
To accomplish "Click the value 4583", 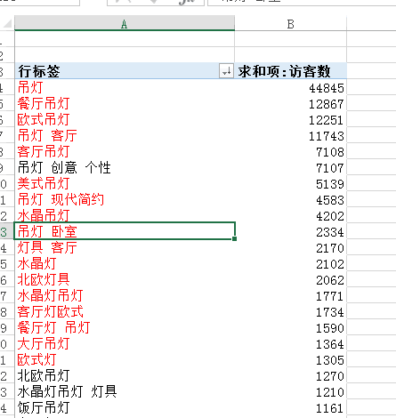I will pyautogui.click(x=330, y=200).
